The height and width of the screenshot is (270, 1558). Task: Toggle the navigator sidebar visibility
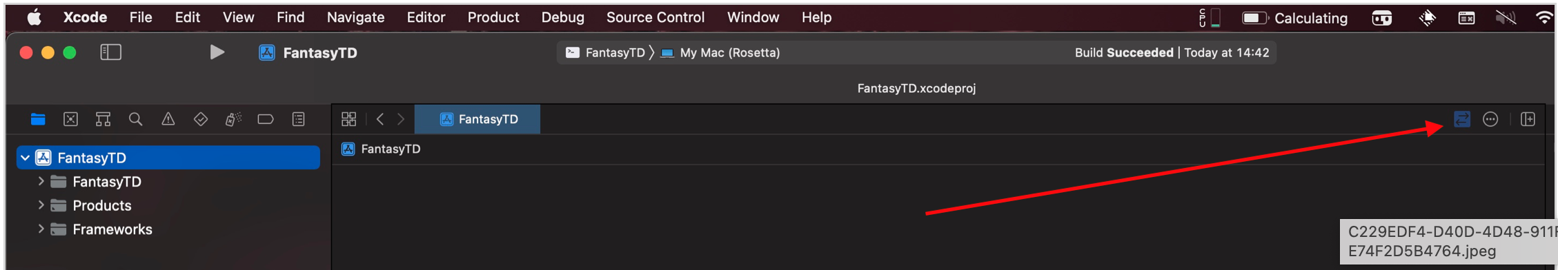click(x=111, y=52)
